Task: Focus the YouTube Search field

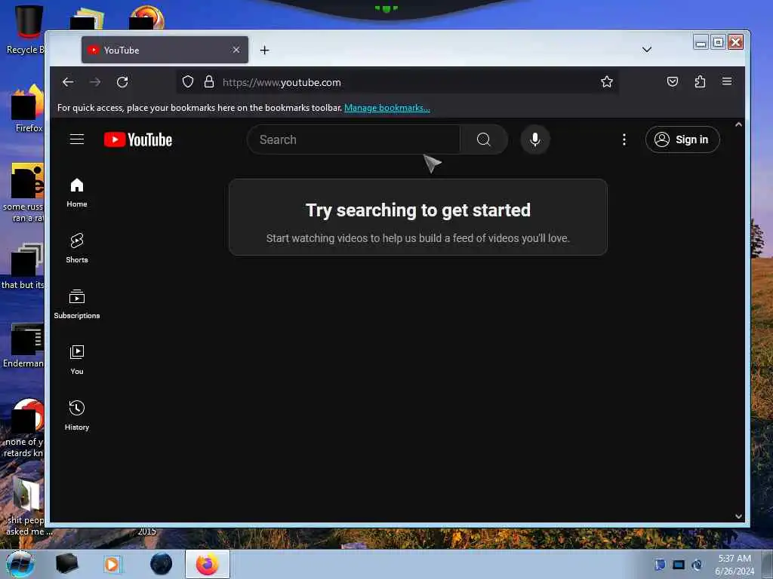Action: pyautogui.click(x=353, y=139)
